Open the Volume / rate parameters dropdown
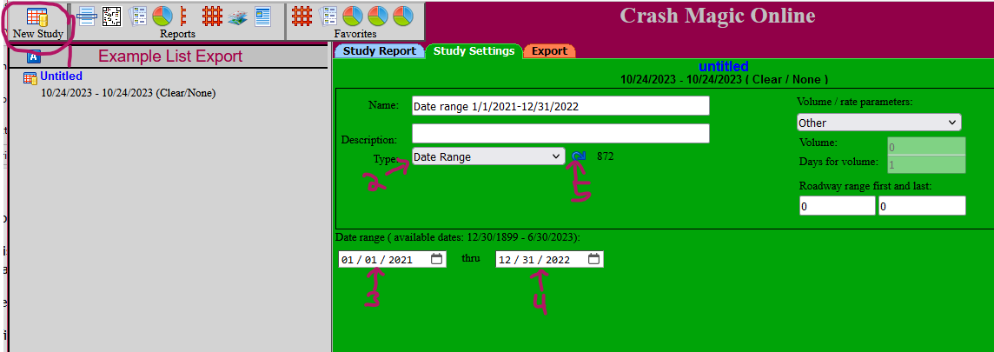This screenshot has height=352, width=994. point(878,123)
